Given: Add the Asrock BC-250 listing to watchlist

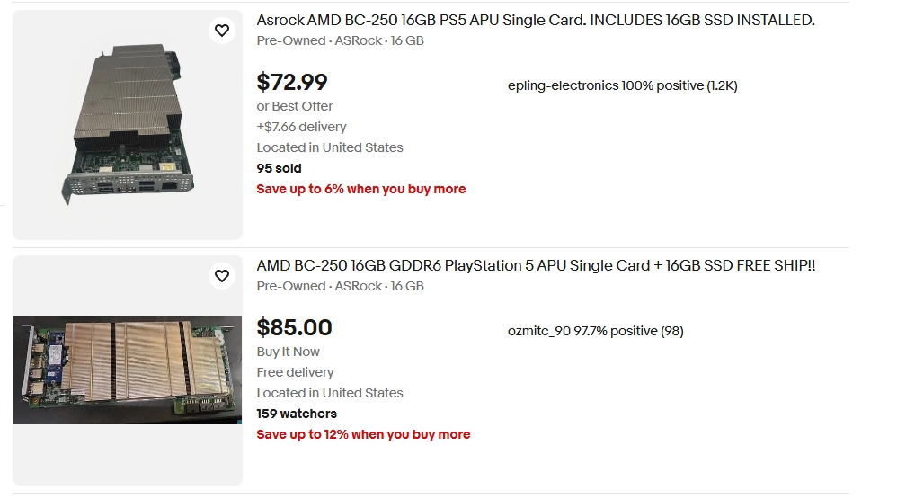Looking at the screenshot, I should tap(221, 31).
